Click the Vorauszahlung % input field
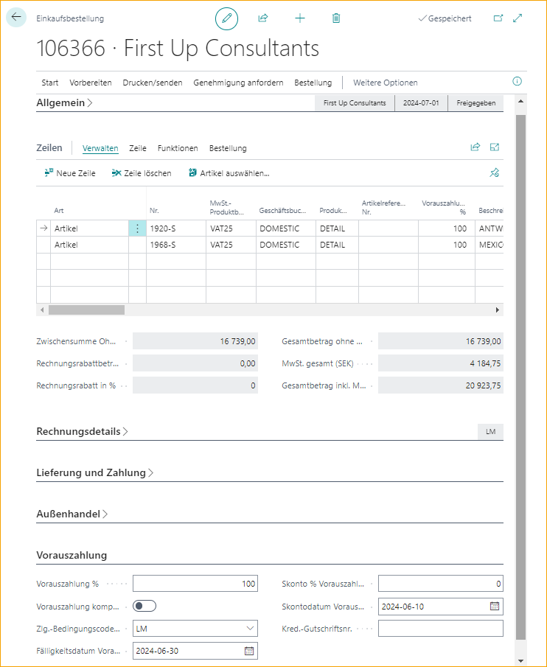The image size is (547, 667). (195, 584)
